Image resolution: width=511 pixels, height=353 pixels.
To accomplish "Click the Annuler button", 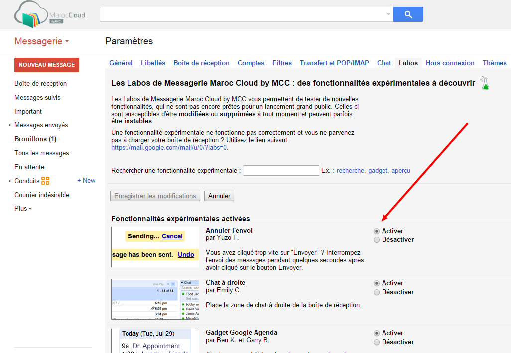I will 219,196.
